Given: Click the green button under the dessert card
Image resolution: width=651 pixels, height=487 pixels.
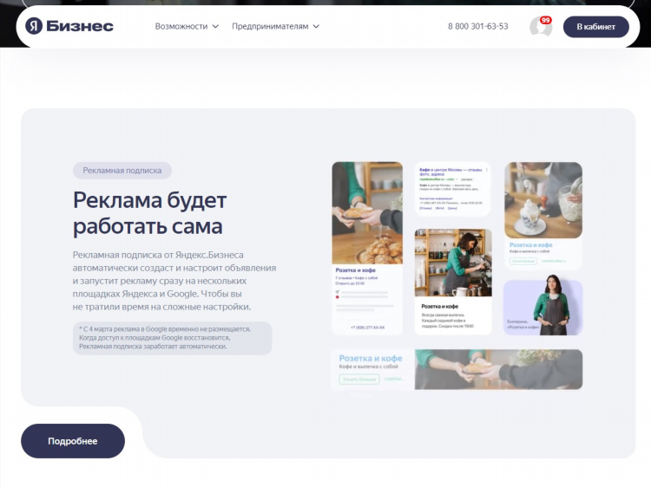Looking at the screenshot, I should click(x=523, y=261).
